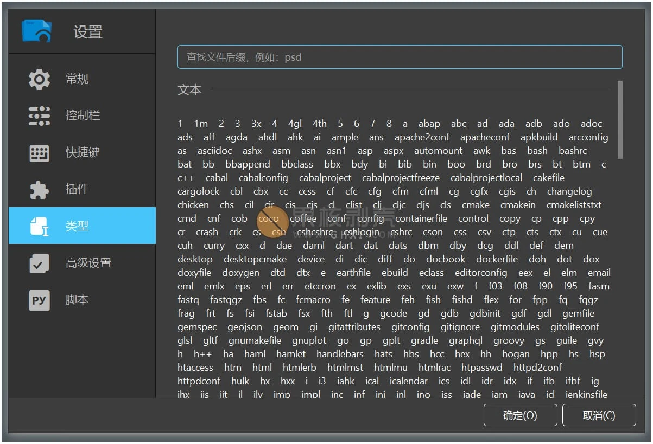Select the cmake extension entry
This screenshot has height=444, width=653.
(476, 205)
